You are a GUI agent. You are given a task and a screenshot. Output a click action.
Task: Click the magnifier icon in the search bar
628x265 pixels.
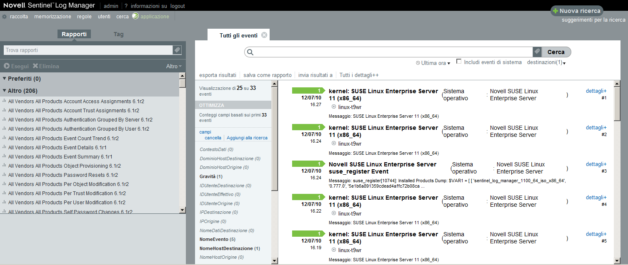click(x=250, y=52)
